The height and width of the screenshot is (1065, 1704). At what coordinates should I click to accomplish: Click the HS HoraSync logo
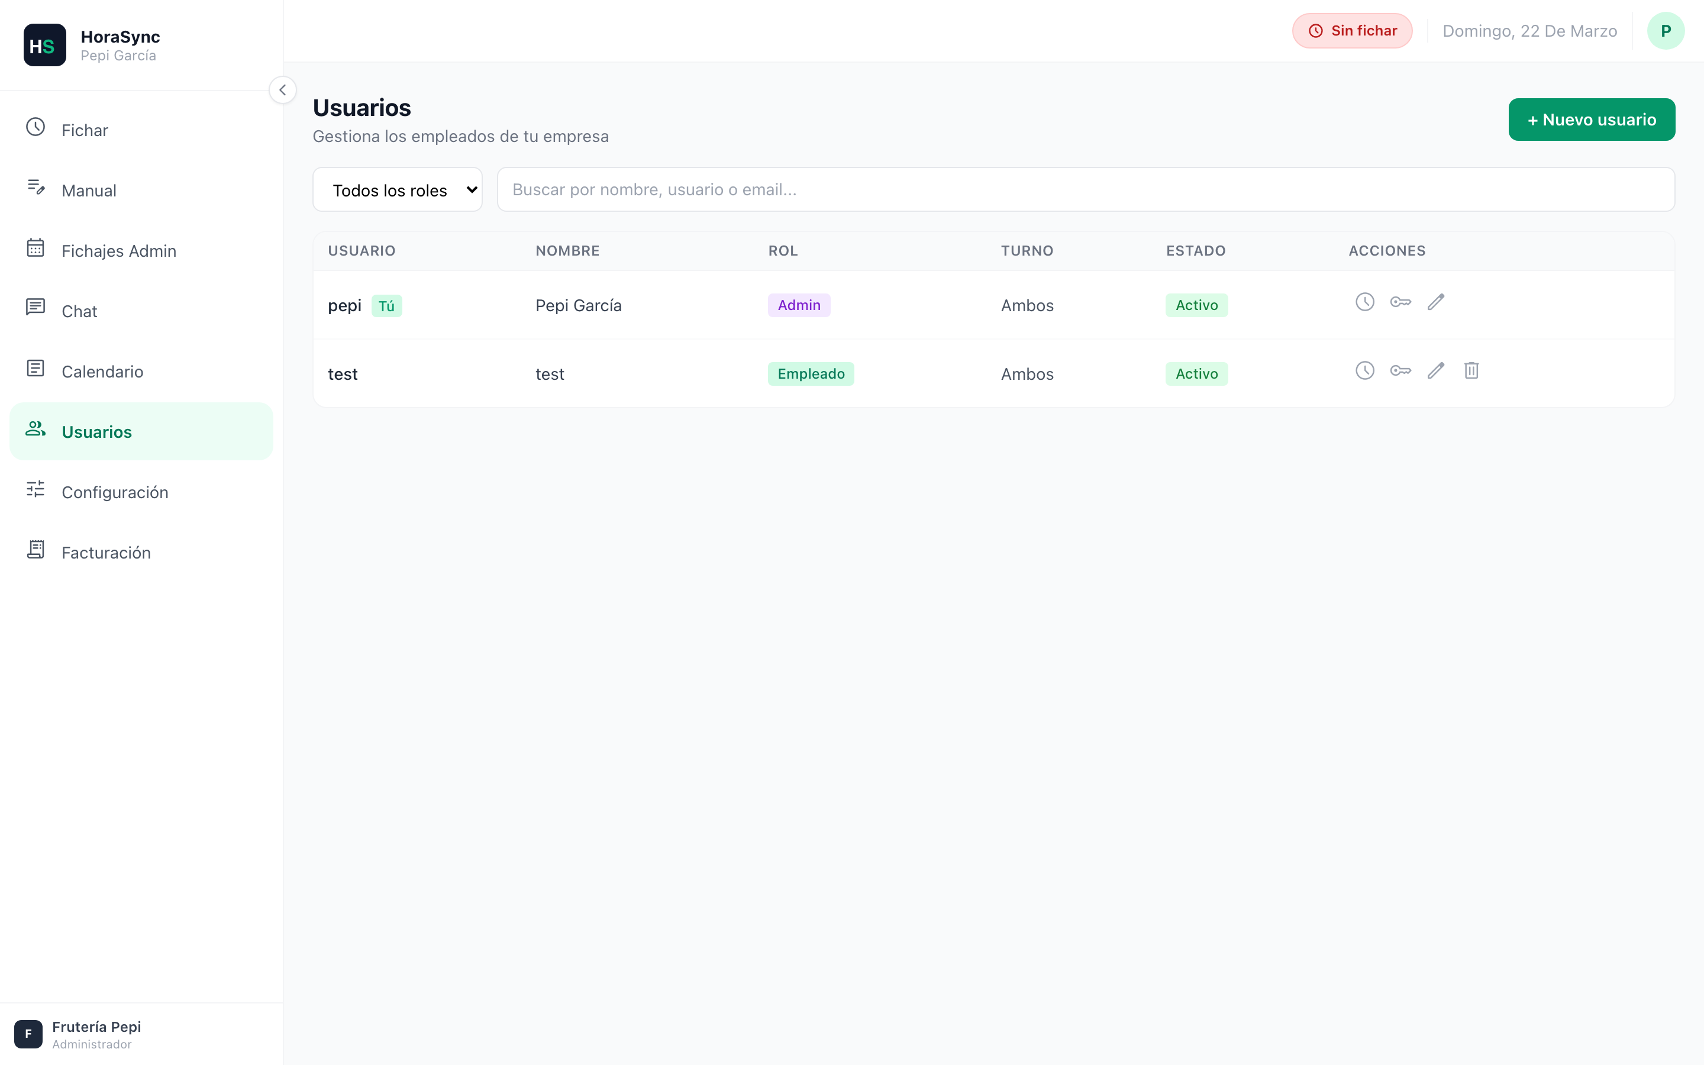click(44, 45)
